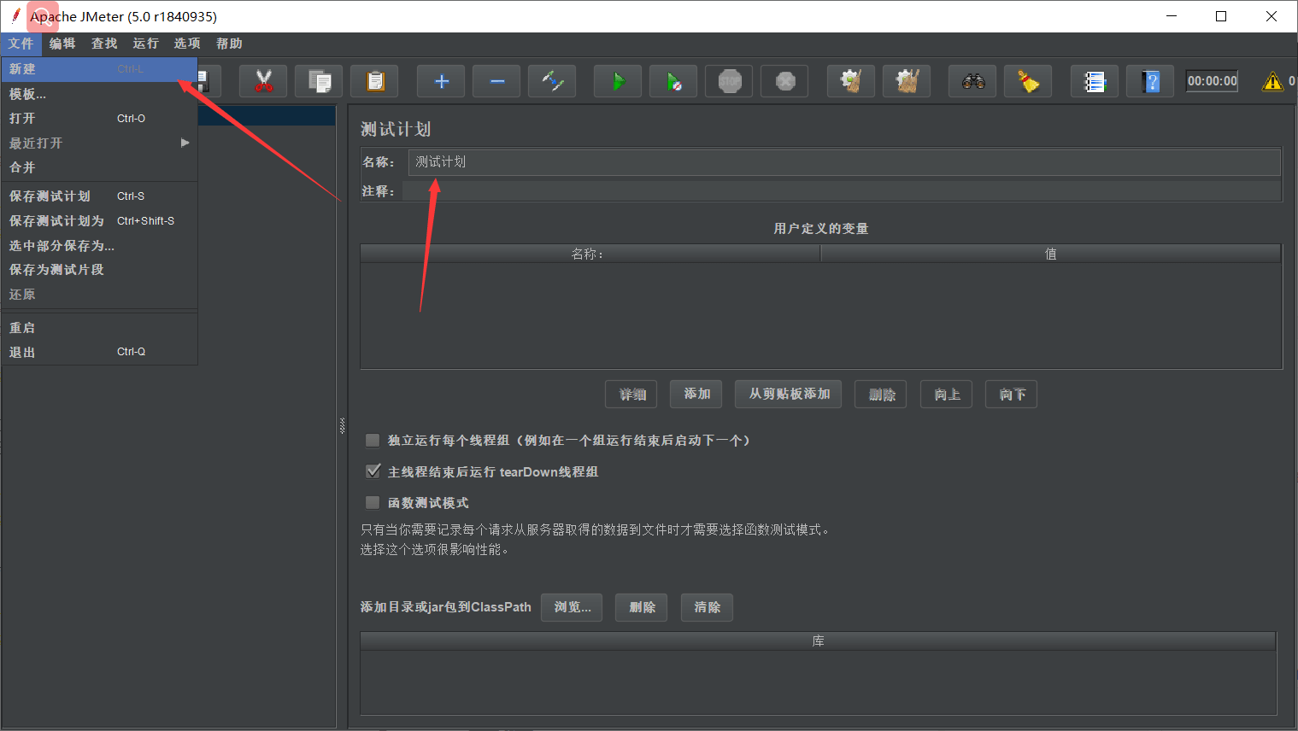Open the Function Helper dialog icon
The width and height of the screenshot is (1298, 731).
click(x=1095, y=81)
